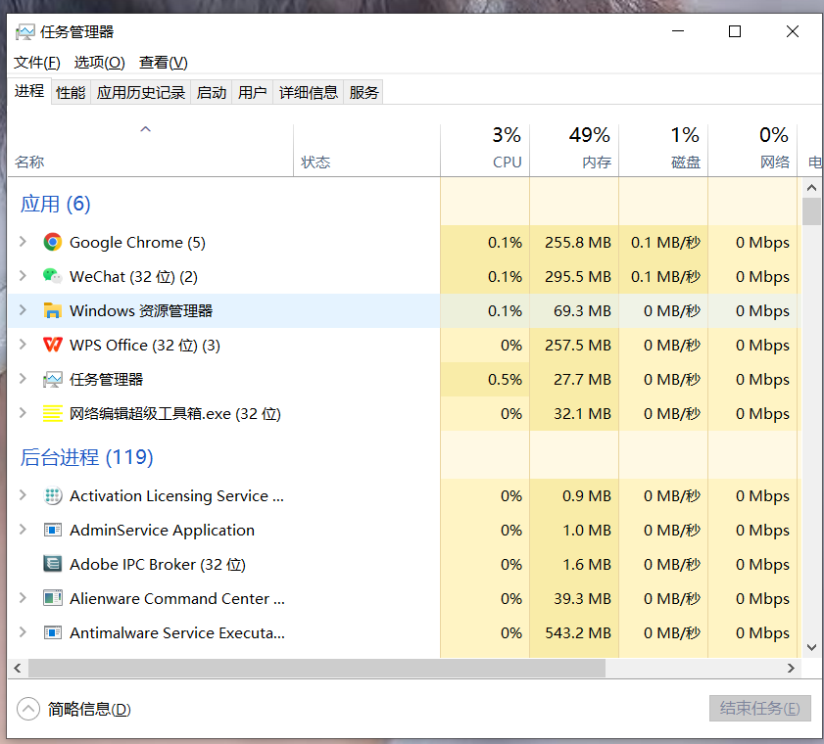
Task: Switch to the 应用历史记录 tab
Action: [141, 92]
